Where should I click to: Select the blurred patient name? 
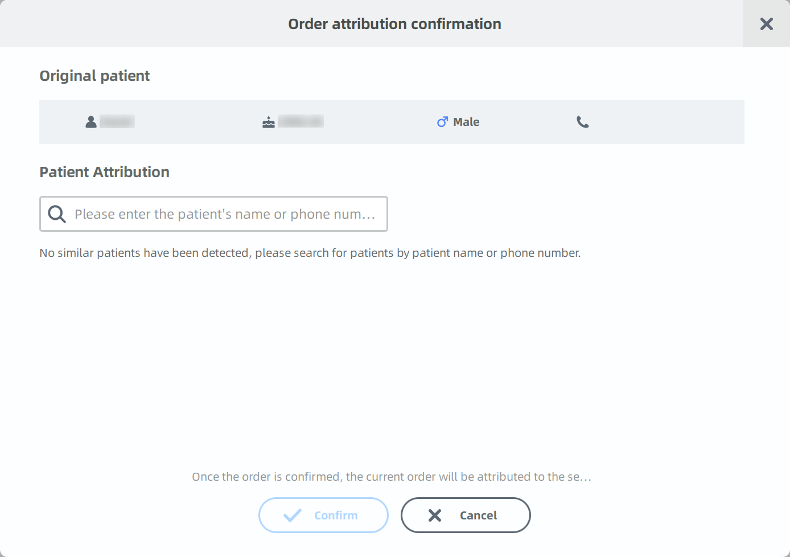(117, 121)
